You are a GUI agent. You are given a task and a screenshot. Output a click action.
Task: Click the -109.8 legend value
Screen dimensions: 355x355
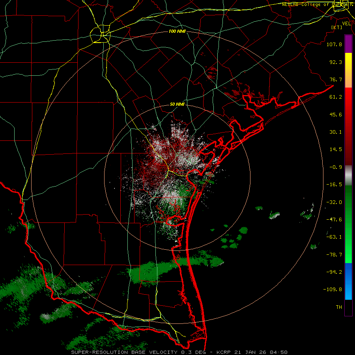pos(333,290)
